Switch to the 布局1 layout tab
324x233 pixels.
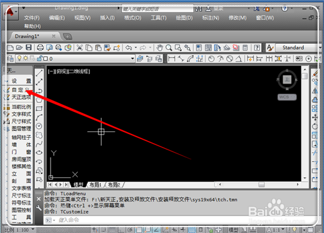point(95,185)
